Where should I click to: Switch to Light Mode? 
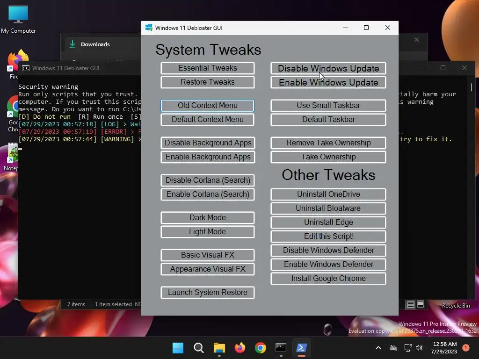pyautogui.click(x=207, y=232)
